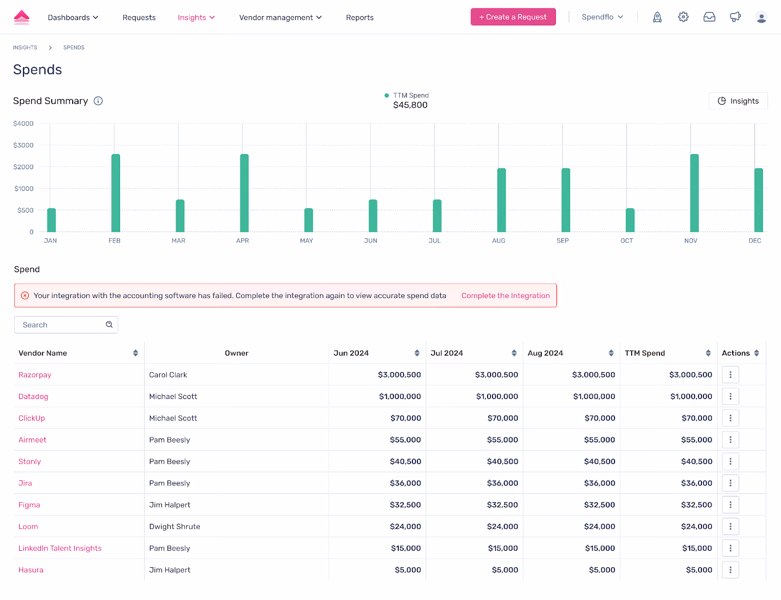Click the $45,800 TTM Spend total
The image size is (781, 600).
[x=410, y=105]
